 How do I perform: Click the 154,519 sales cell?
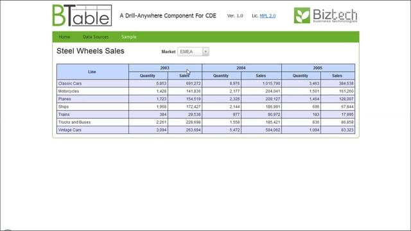pos(185,99)
